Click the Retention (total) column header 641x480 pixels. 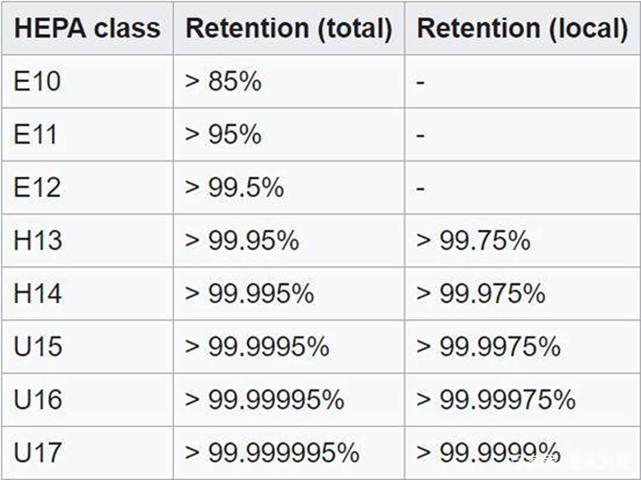click(x=288, y=28)
